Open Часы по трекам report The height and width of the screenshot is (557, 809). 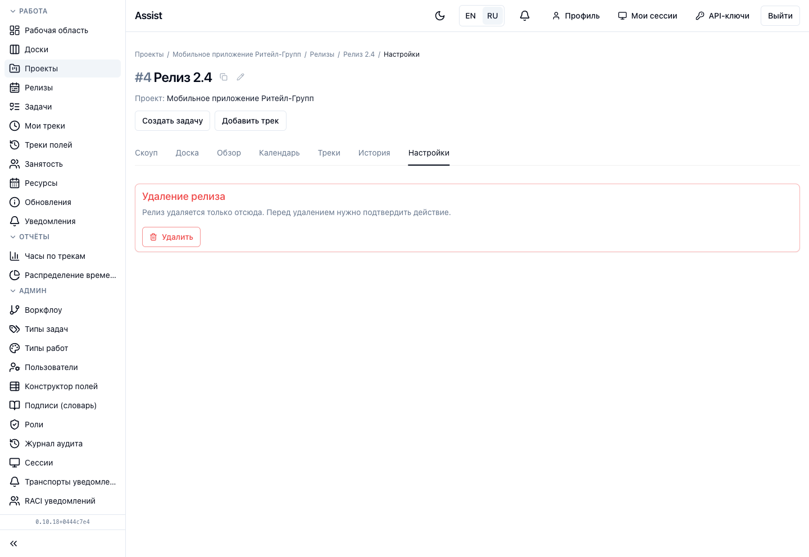[x=62, y=256]
